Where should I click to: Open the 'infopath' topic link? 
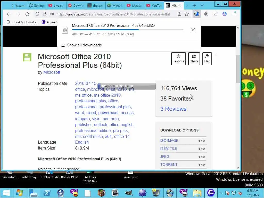click(82, 119)
